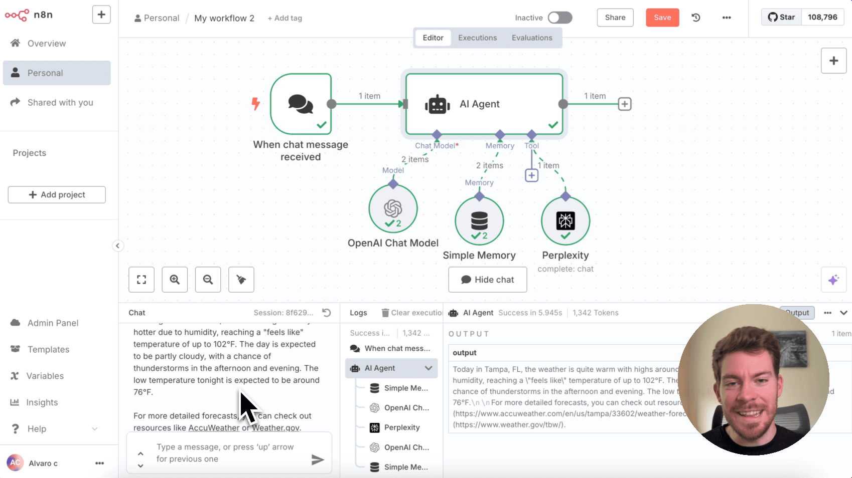Click the AC user avatar
The height and width of the screenshot is (478, 852).
(x=15, y=463)
